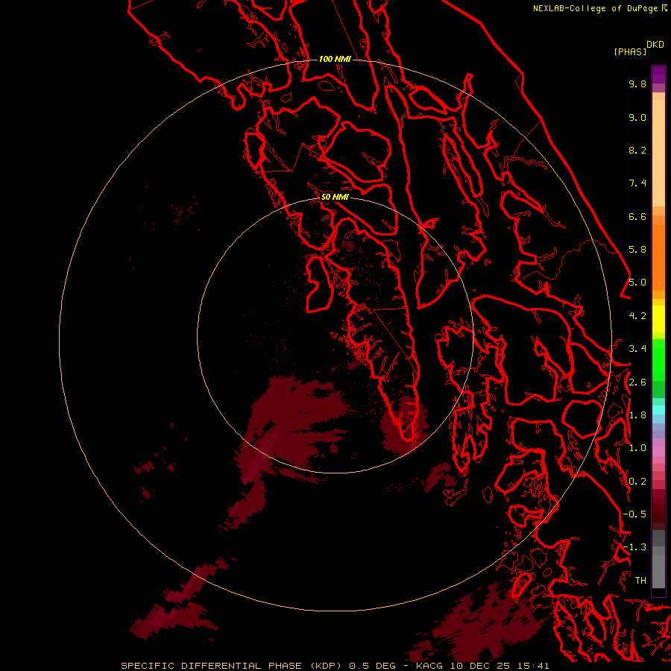Select the 2.6 scale value
Image resolution: width=671 pixels, height=671 pixels.
[x=637, y=382]
